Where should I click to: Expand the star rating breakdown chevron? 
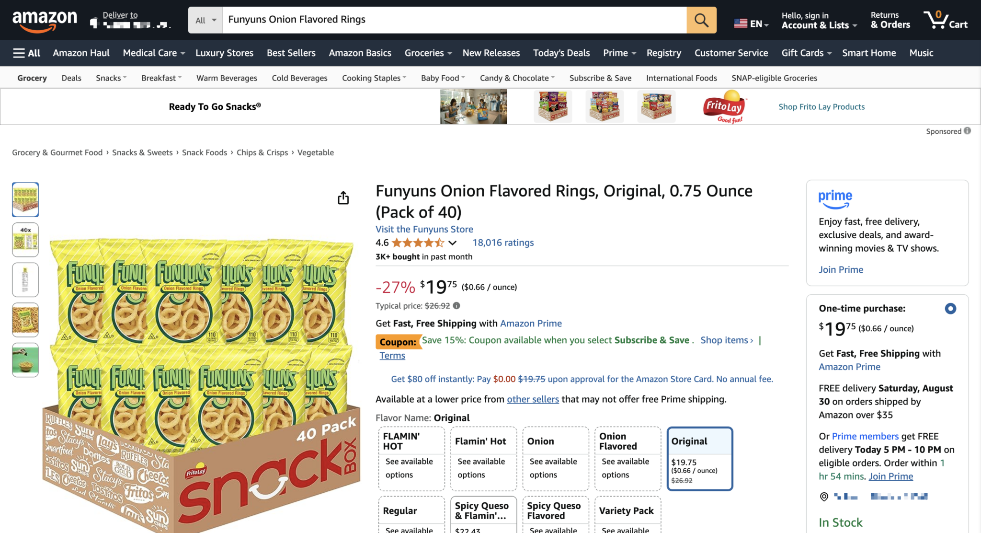[x=453, y=243]
